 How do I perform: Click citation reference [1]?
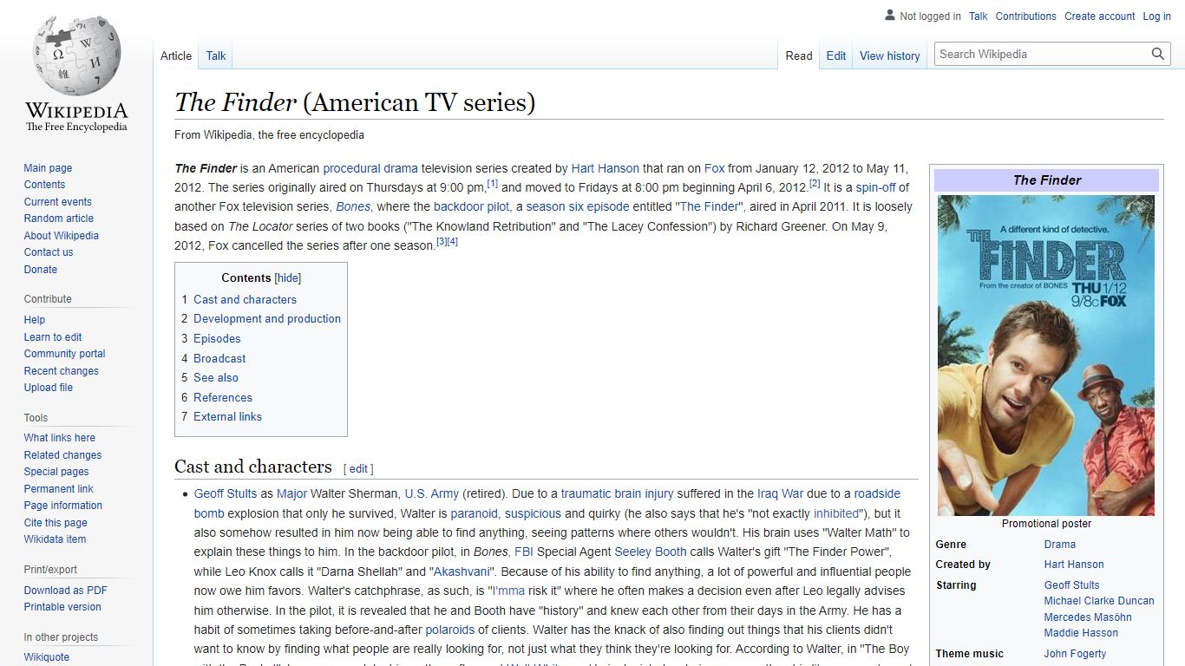click(492, 184)
